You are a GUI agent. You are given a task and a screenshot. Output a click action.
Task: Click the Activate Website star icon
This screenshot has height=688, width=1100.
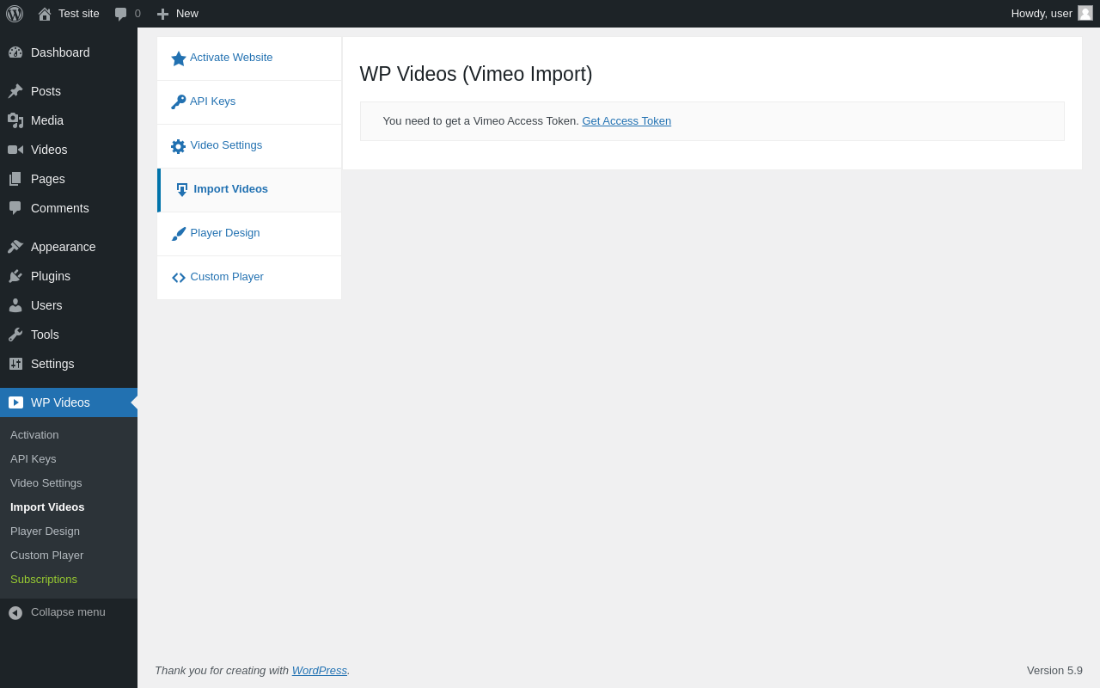point(179,58)
